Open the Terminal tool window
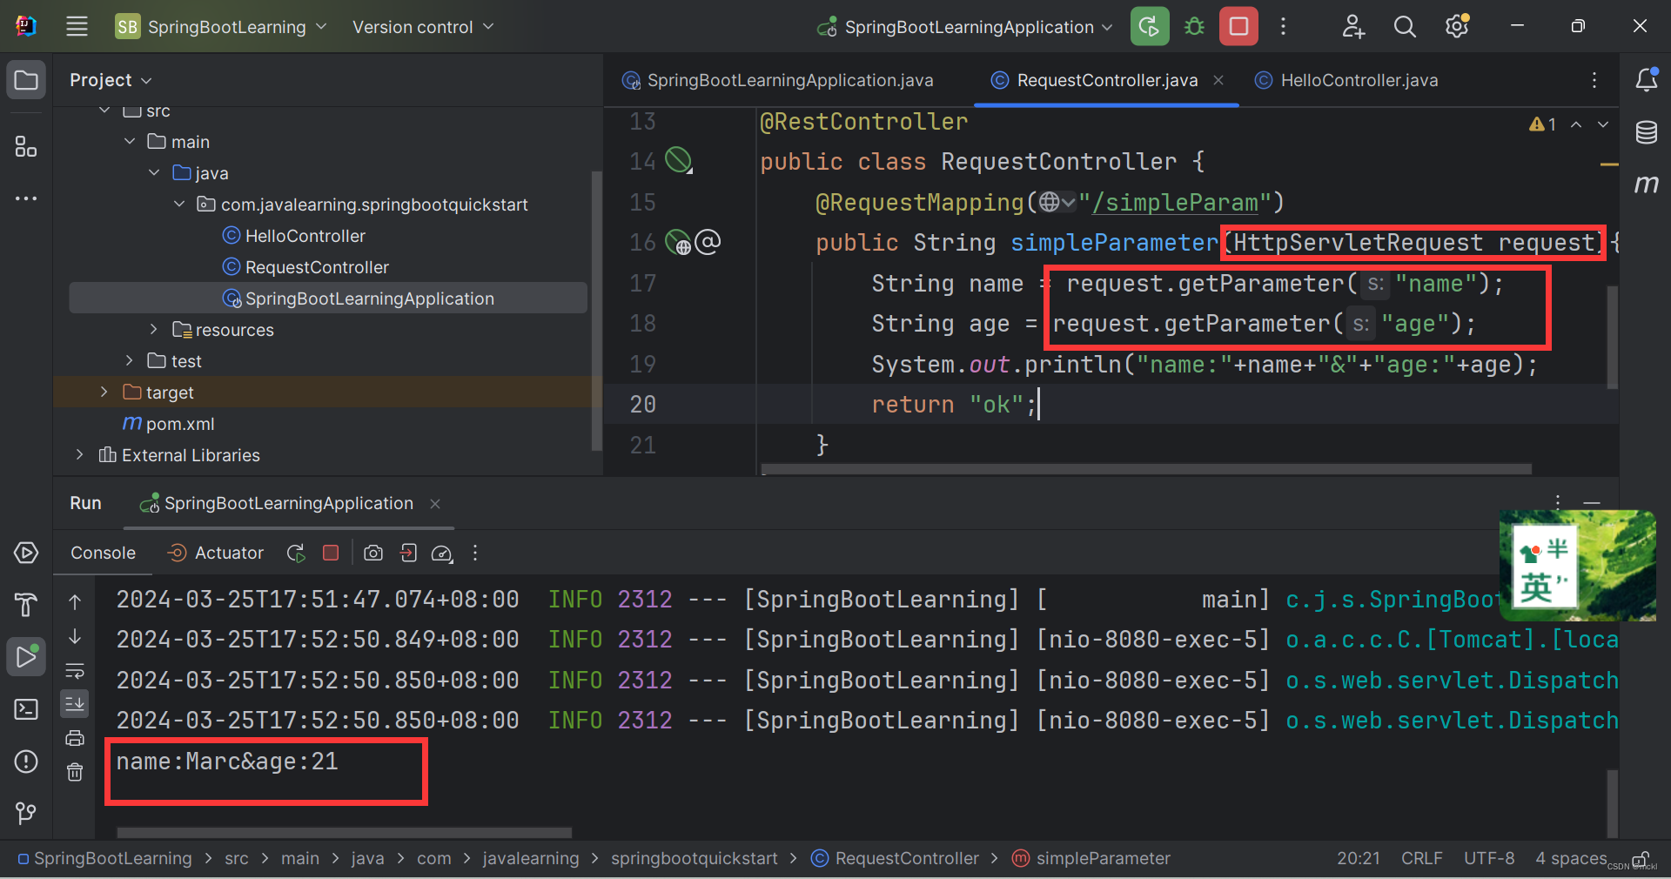Screen dimensions: 1671x879 (x=26, y=709)
